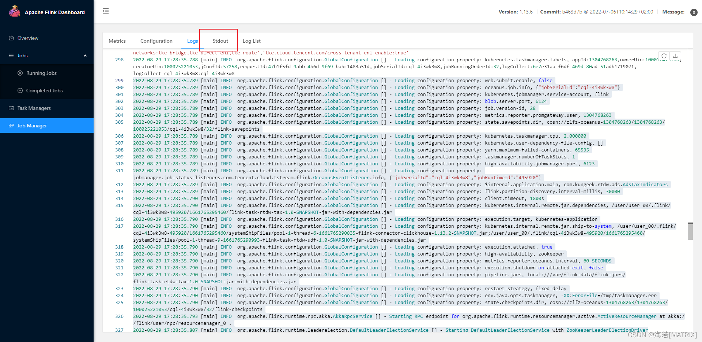Open the Log List tab
The image size is (702, 342).
pyautogui.click(x=252, y=41)
